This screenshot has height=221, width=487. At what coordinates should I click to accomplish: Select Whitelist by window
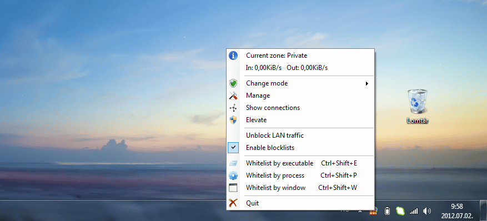click(x=300, y=188)
